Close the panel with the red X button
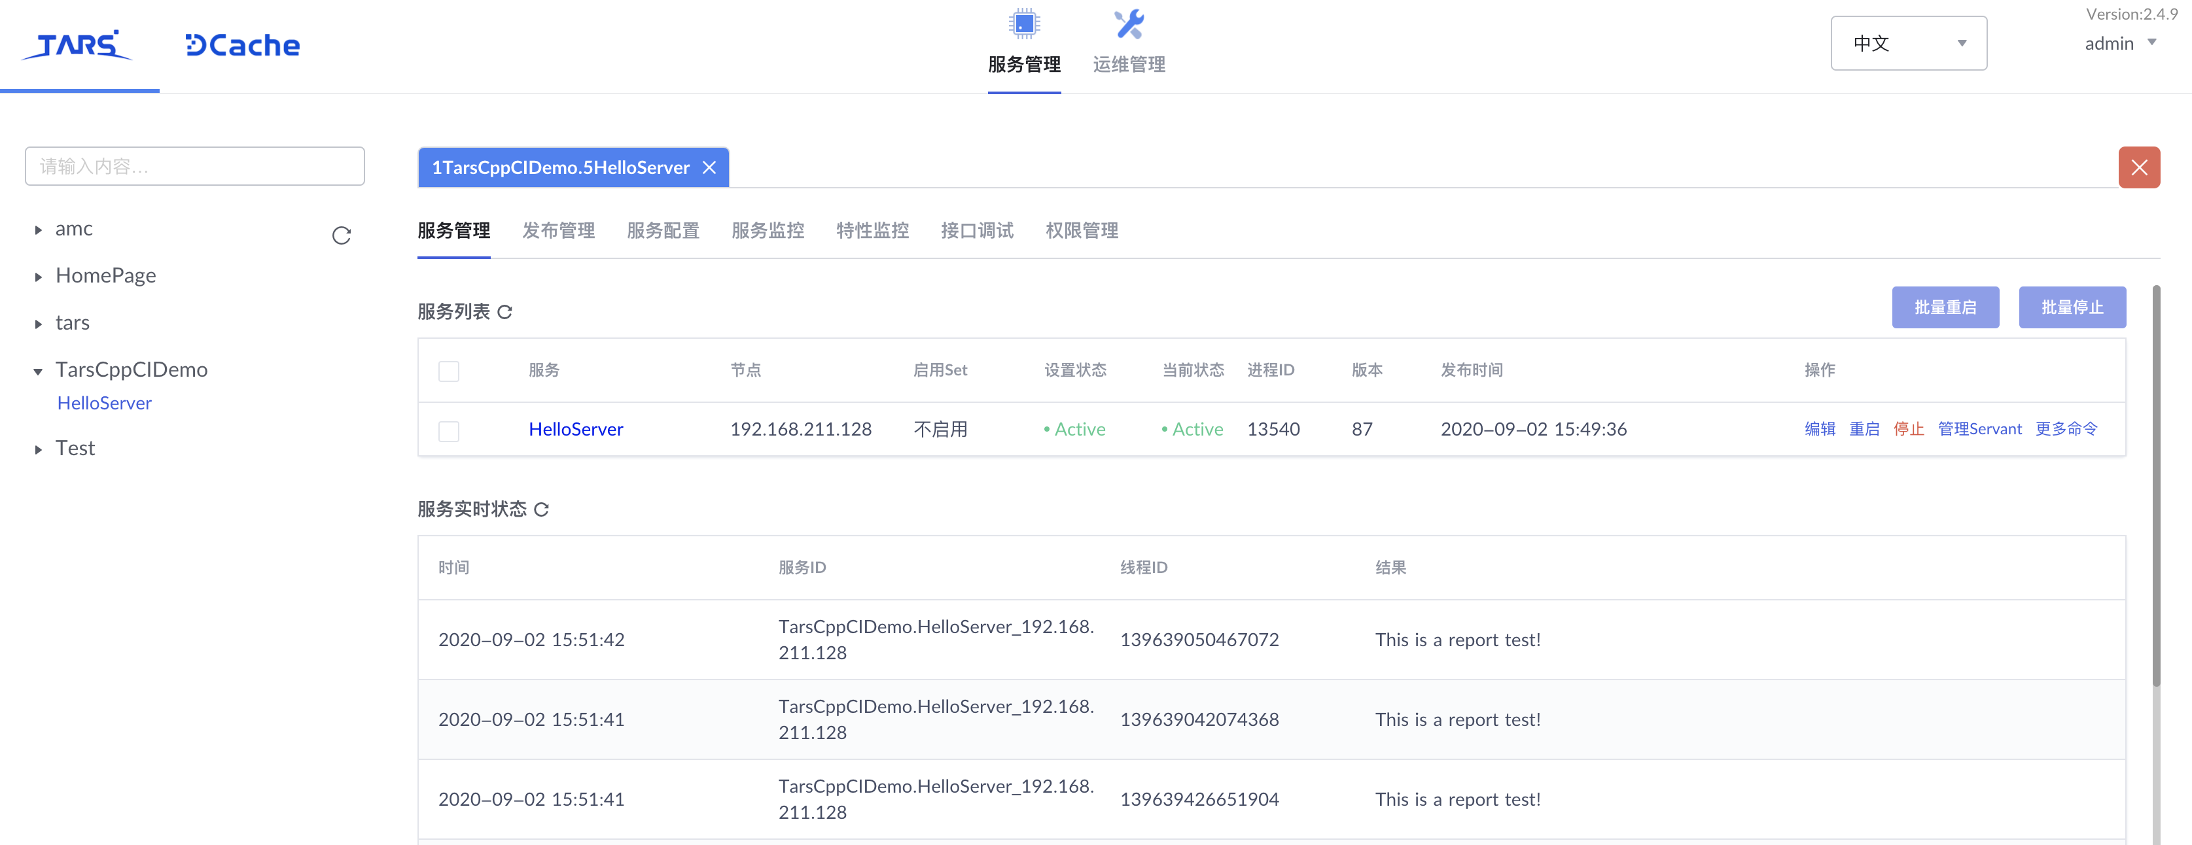 point(2139,167)
